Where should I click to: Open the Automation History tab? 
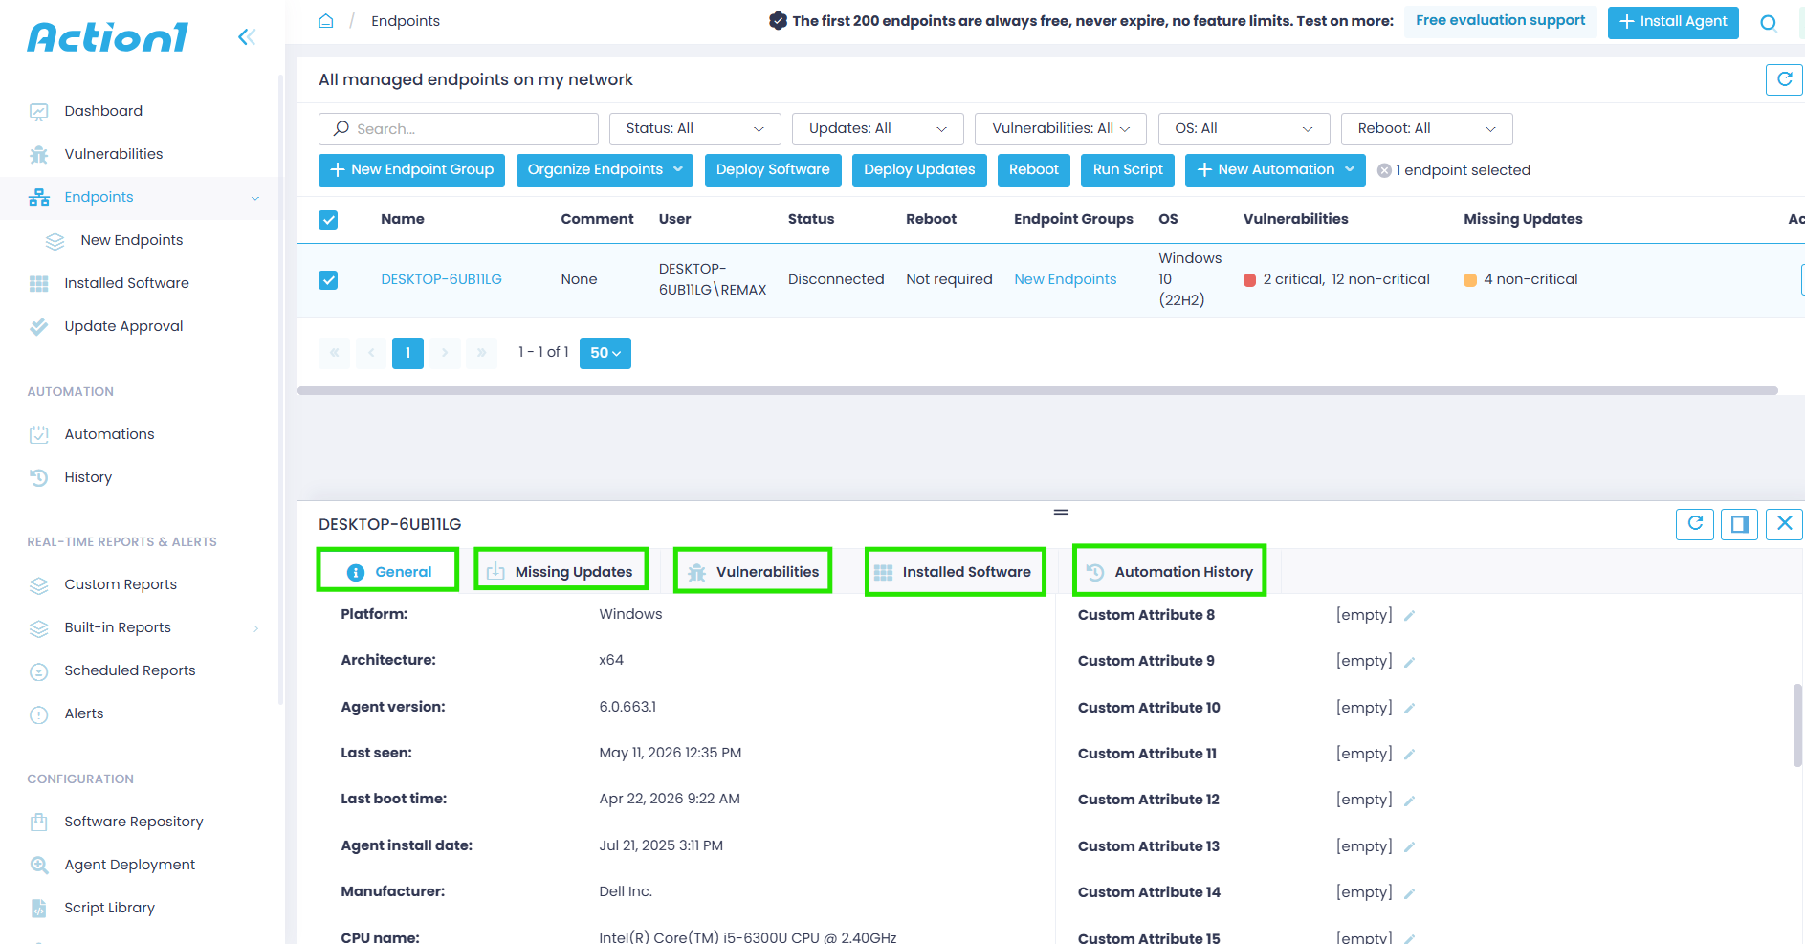click(x=1170, y=572)
